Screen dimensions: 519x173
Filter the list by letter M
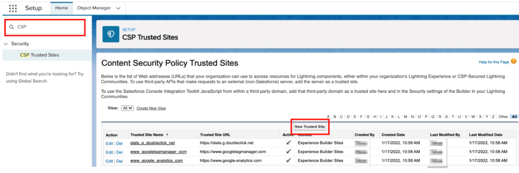pos(405,117)
